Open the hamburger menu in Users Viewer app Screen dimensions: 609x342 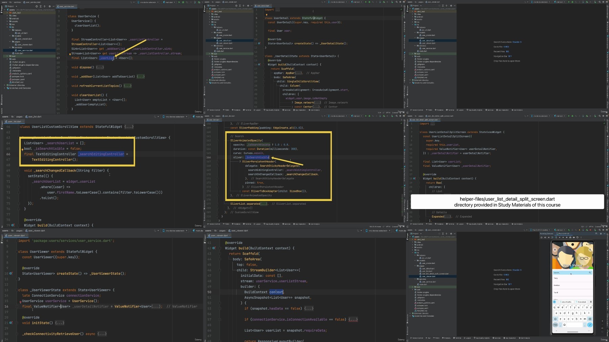[x=555, y=250]
